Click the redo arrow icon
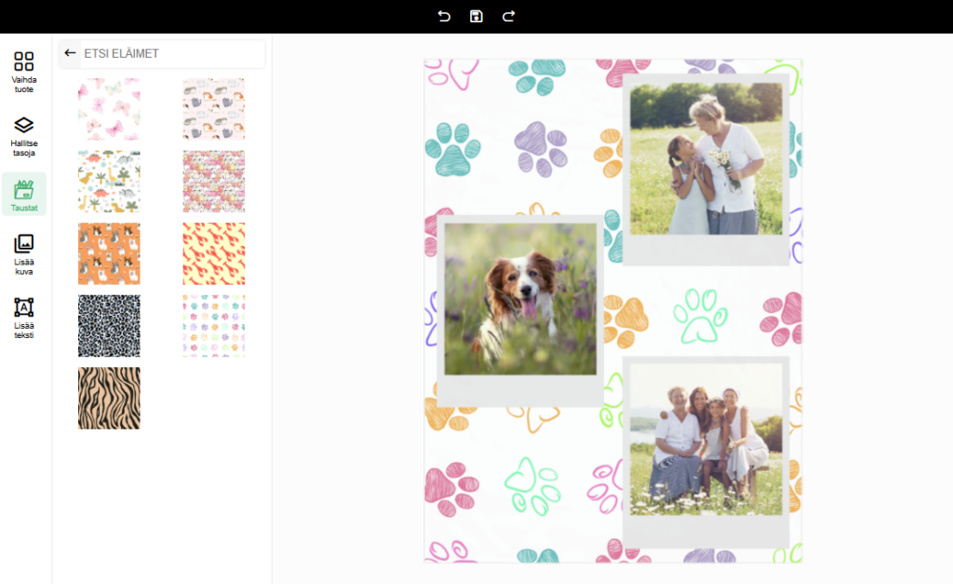 pos(508,16)
